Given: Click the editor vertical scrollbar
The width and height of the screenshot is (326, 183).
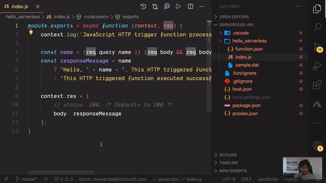Looking at the screenshot, I should (209, 67).
